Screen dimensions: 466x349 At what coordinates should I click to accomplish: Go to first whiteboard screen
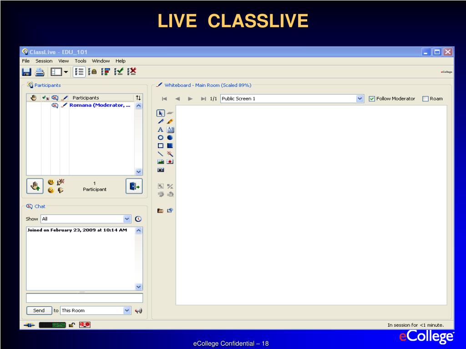[164, 99]
